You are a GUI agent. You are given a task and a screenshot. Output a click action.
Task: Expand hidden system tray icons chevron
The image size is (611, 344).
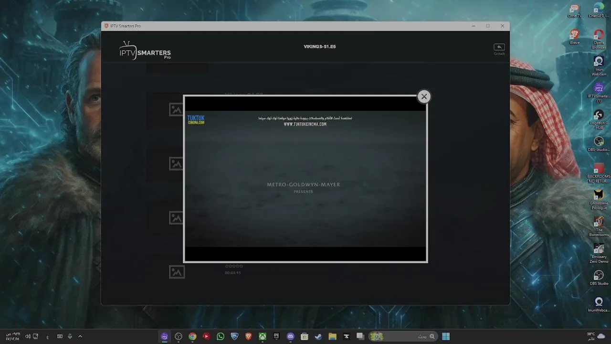coord(80,336)
